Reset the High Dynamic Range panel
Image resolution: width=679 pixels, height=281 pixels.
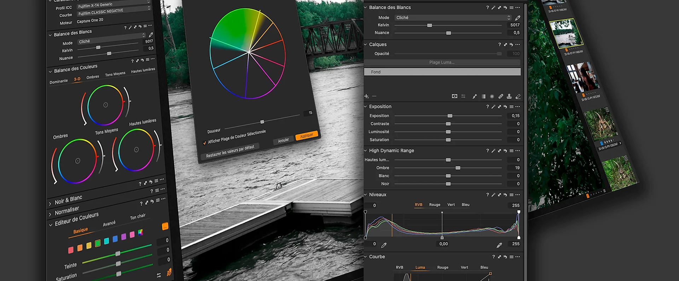[505, 151]
